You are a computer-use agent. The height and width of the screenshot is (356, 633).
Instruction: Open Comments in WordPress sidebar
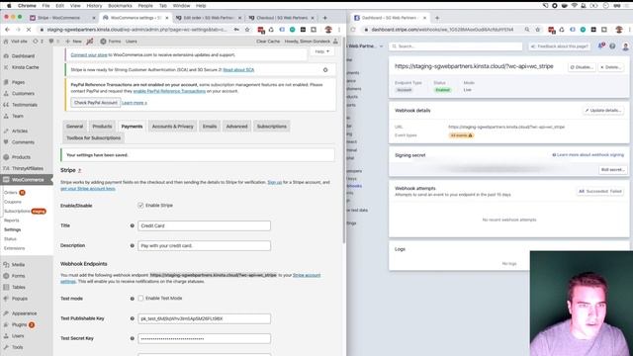[x=23, y=142]
